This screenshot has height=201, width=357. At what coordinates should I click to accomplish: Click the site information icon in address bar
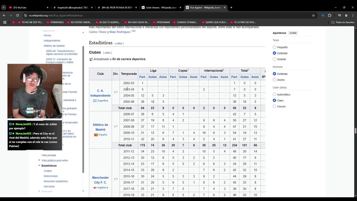(25, 15)
